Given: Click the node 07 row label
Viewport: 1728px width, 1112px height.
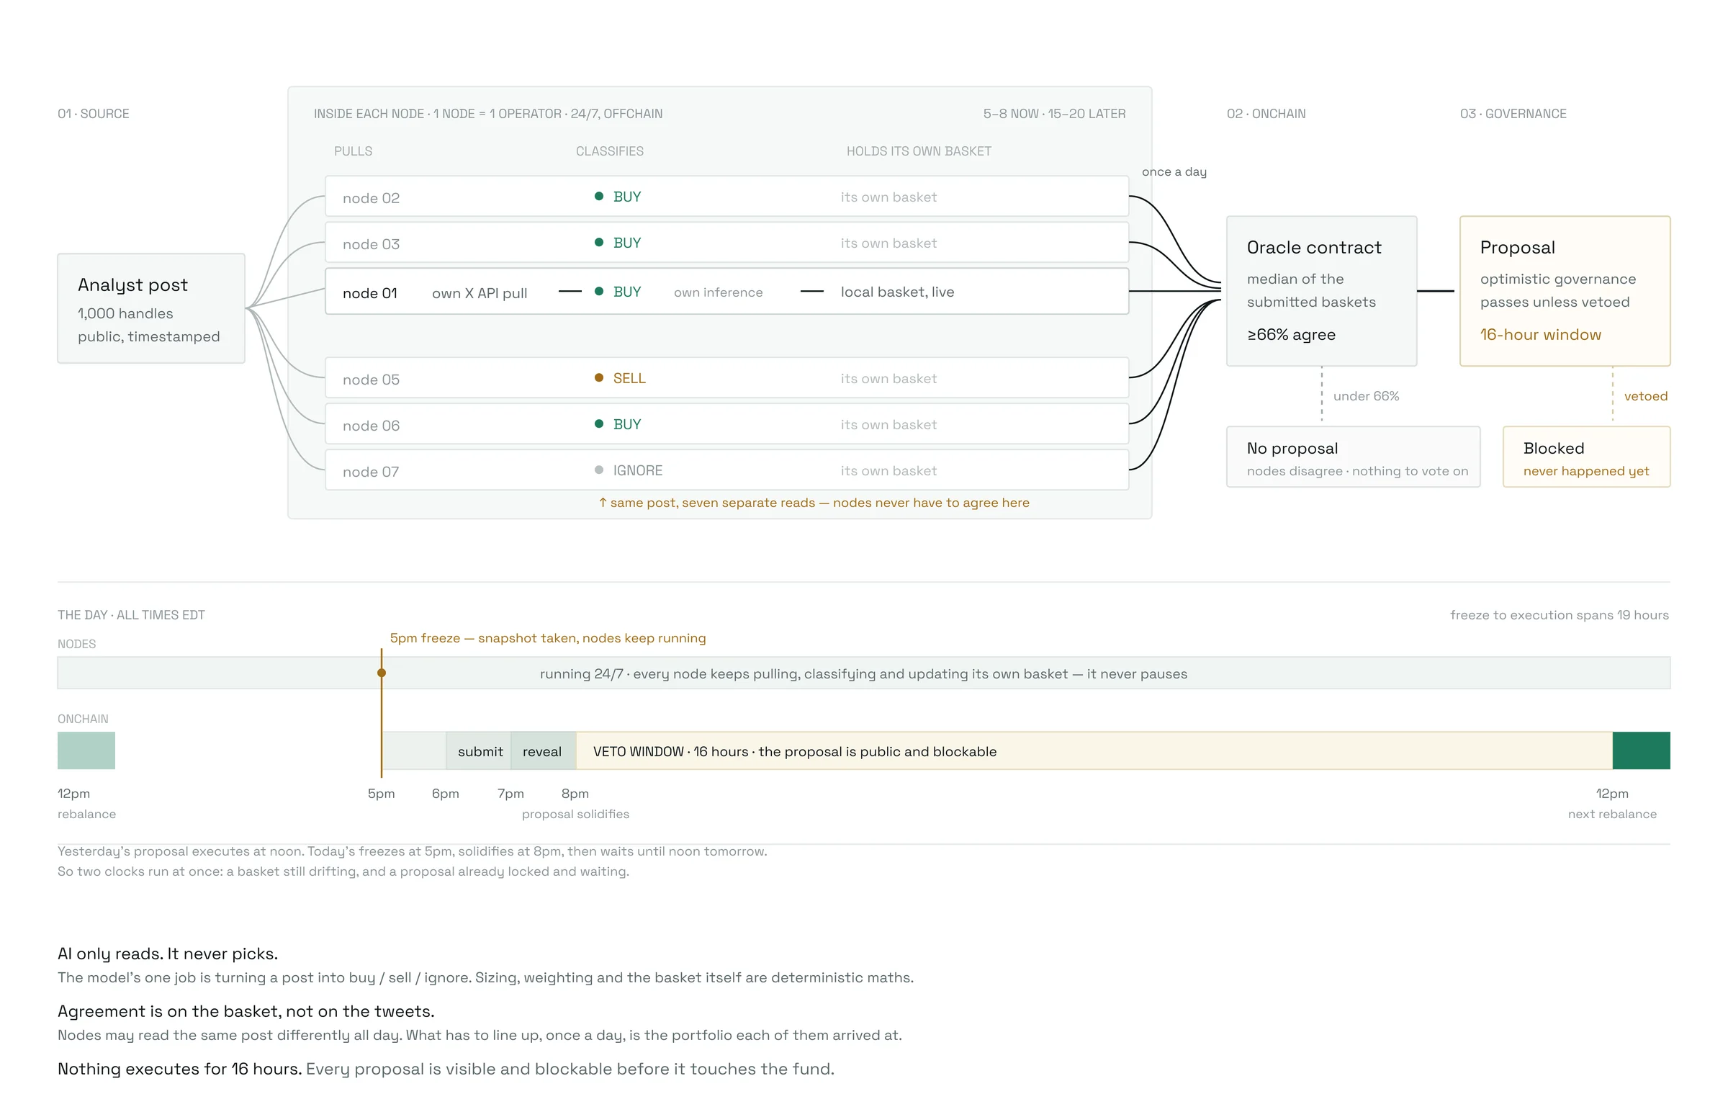Looking at the screenshot, I should pos(371,472).
